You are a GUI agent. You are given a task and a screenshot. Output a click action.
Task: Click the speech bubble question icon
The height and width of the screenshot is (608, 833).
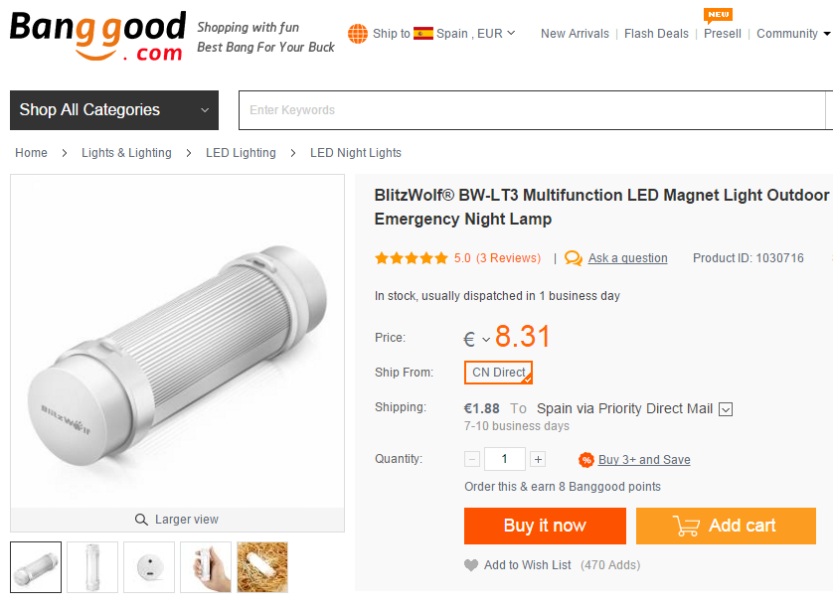(x=574, y=258)
